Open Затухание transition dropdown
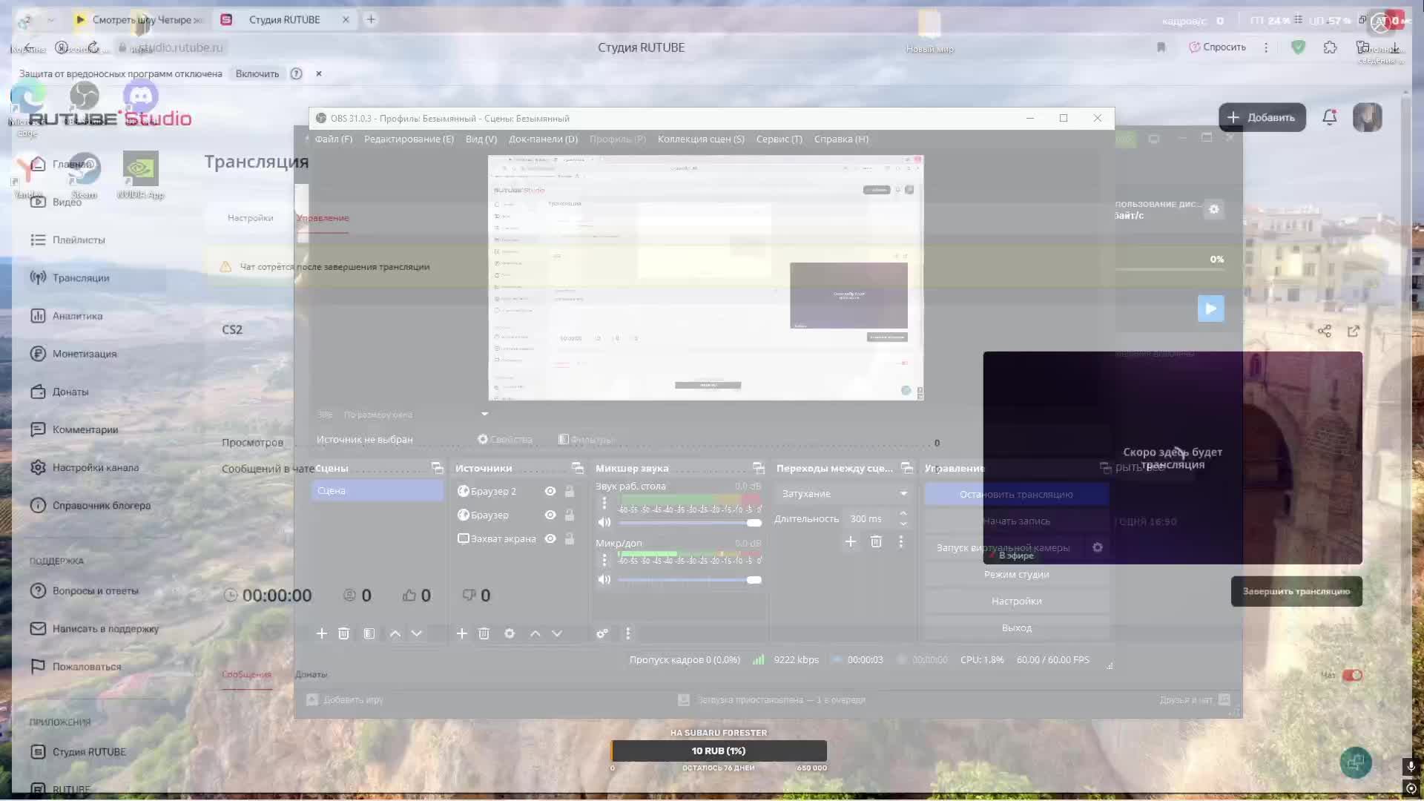This screenshot has height=801, width=1424. pyautogui.click(x=843, y=493)
